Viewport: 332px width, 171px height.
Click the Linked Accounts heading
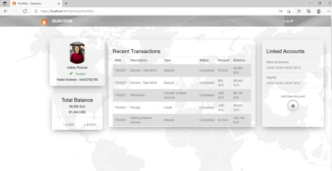[x=285, y=51]
